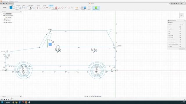This screenshot has width=186, height=104.
Task: Open the Constraints panel dropdown
Action: pyautogui.click(x=54, y=10)
